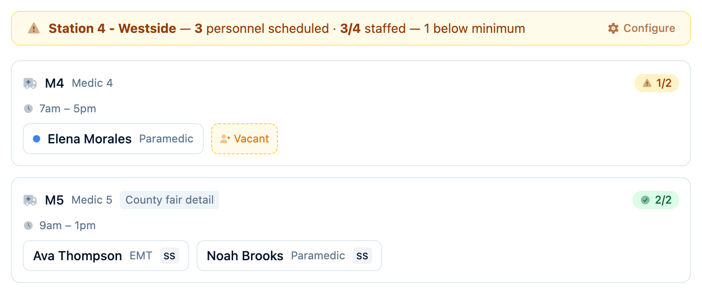Click the SS badge next to Ava Thompson
702x294 pixels.
click(170, 256)
